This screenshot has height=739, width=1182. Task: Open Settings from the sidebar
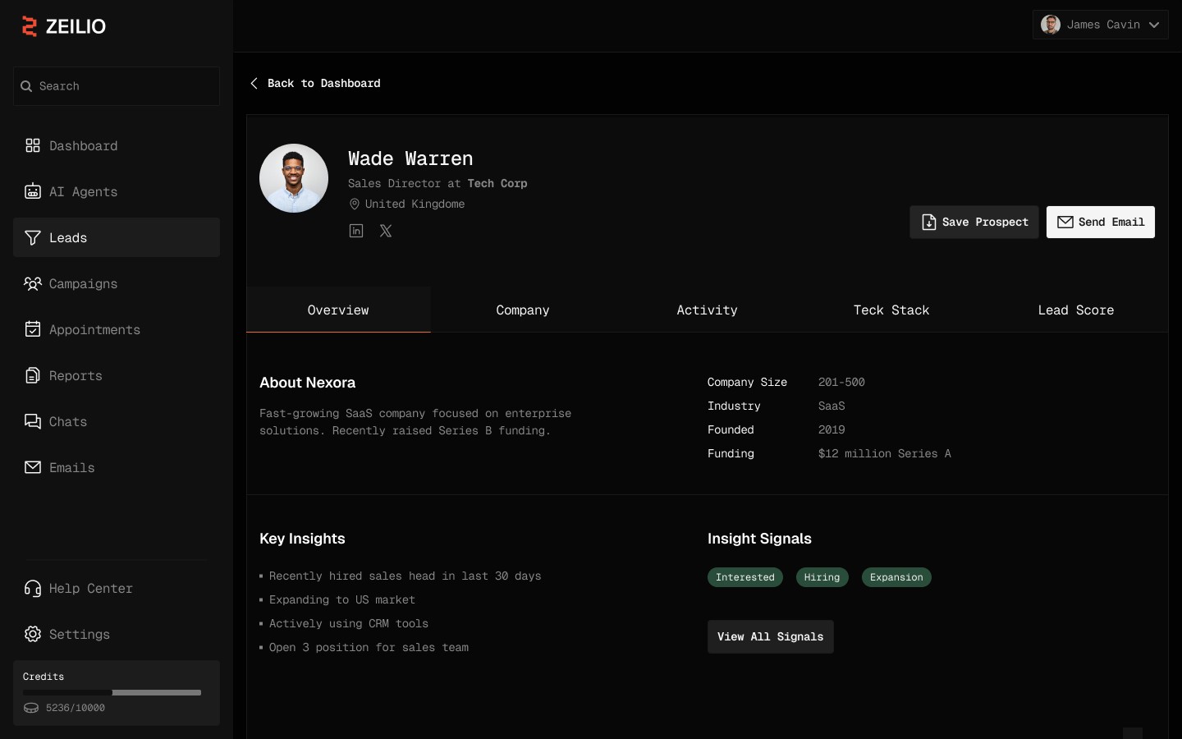coord(117,634)
